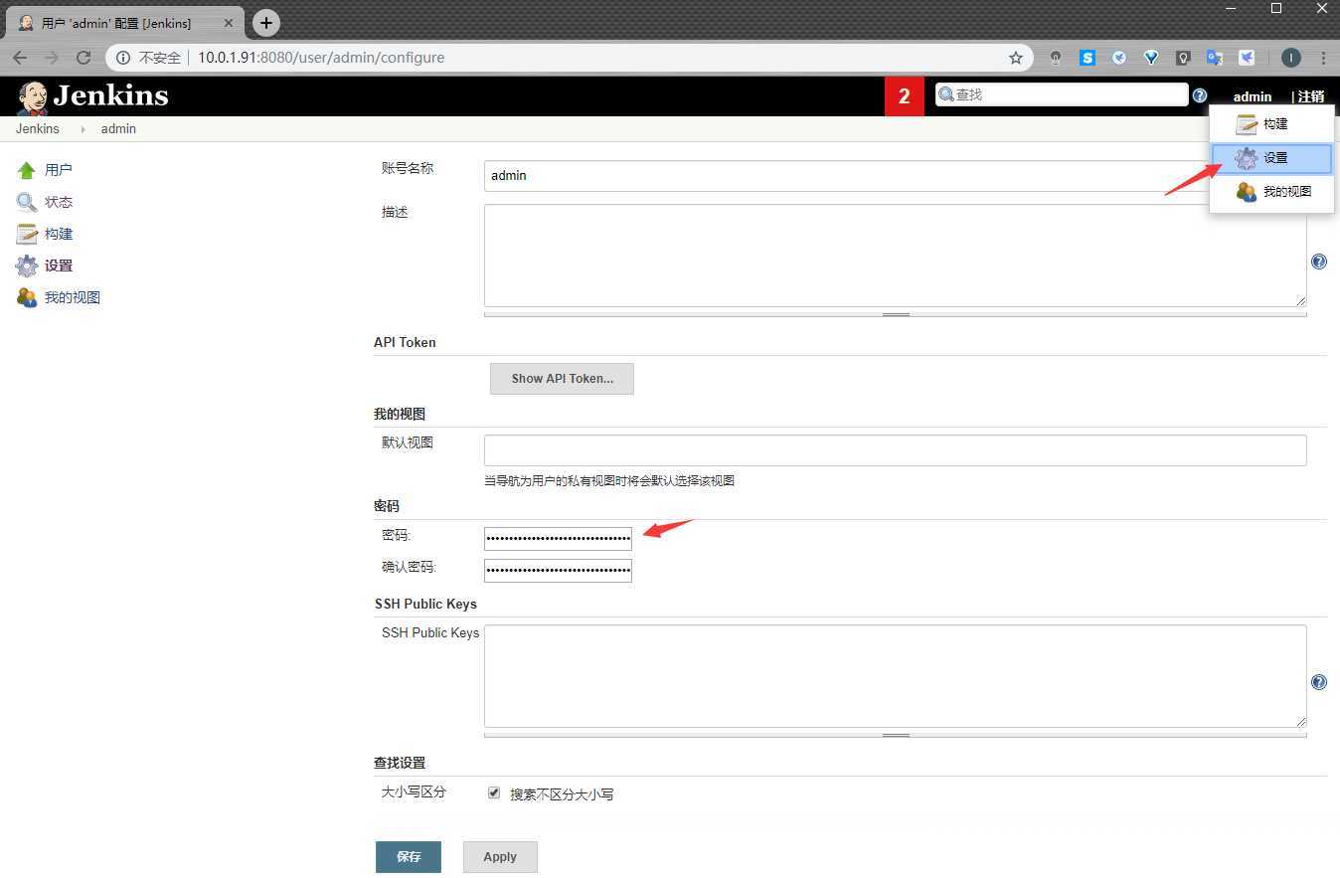Click help icon beside SSH Public Keys
The image size is (1340, 878).
(x=1318, y=682)
